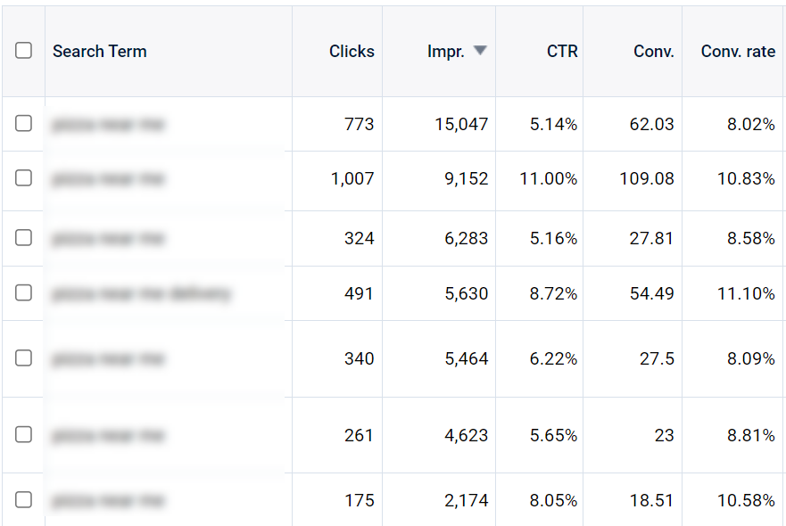Image resolution: width=786 pixels, height=526 pixels.
Task: Click the Conv. rate column header
Action: coord(738,51)
